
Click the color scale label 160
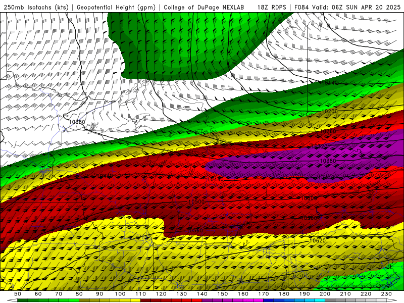tap(243, 294)
